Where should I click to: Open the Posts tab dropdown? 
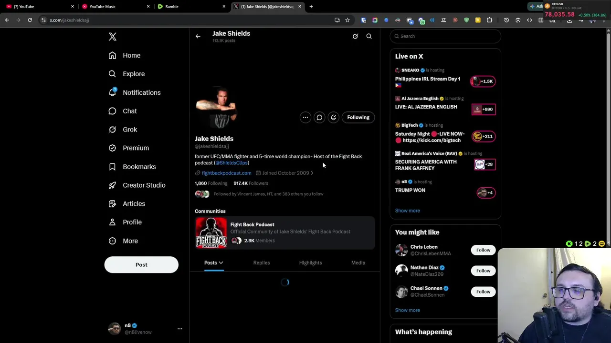pyautogui.click(x=214, y=263)
